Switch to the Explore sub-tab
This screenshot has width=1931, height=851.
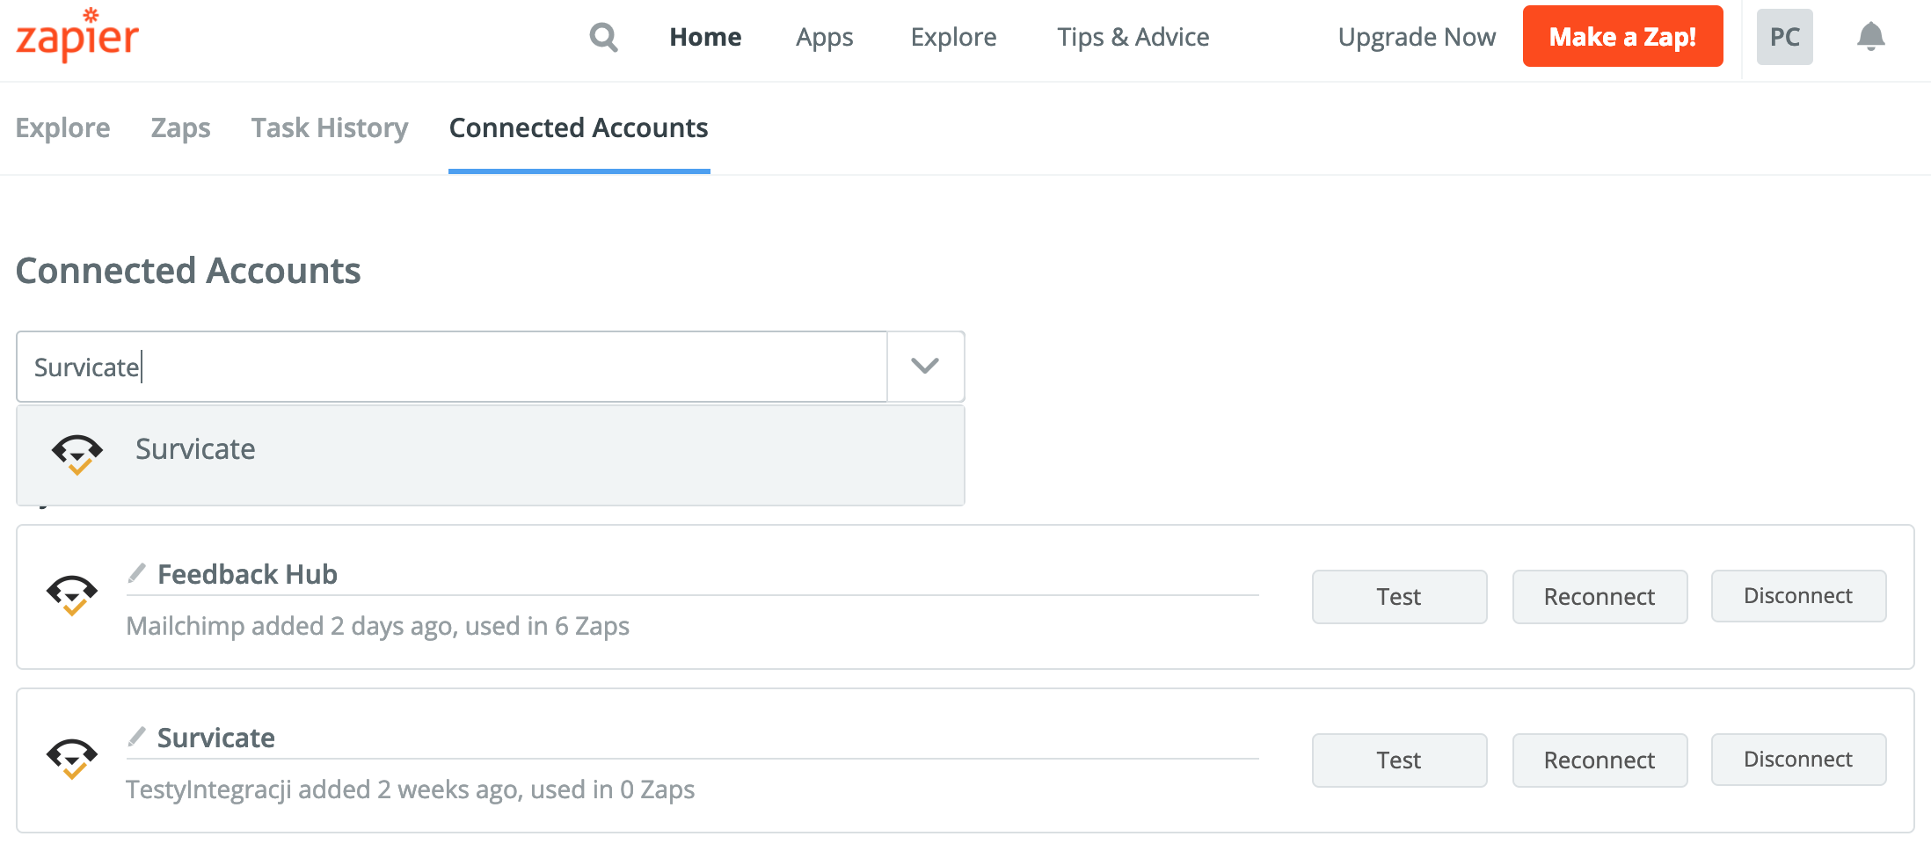tap(62, 128)
